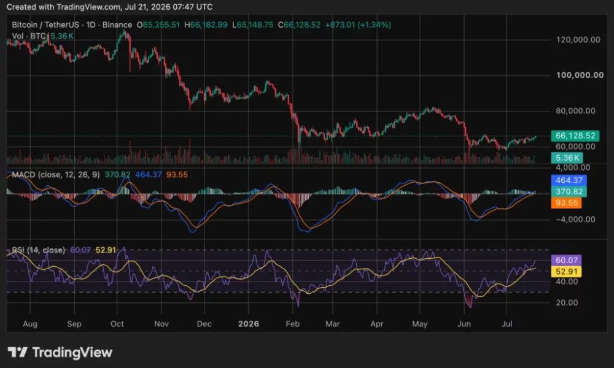Click the 120,000.00 price axis label
Viewport: 614px width, 368px height.
click(578, 39)
